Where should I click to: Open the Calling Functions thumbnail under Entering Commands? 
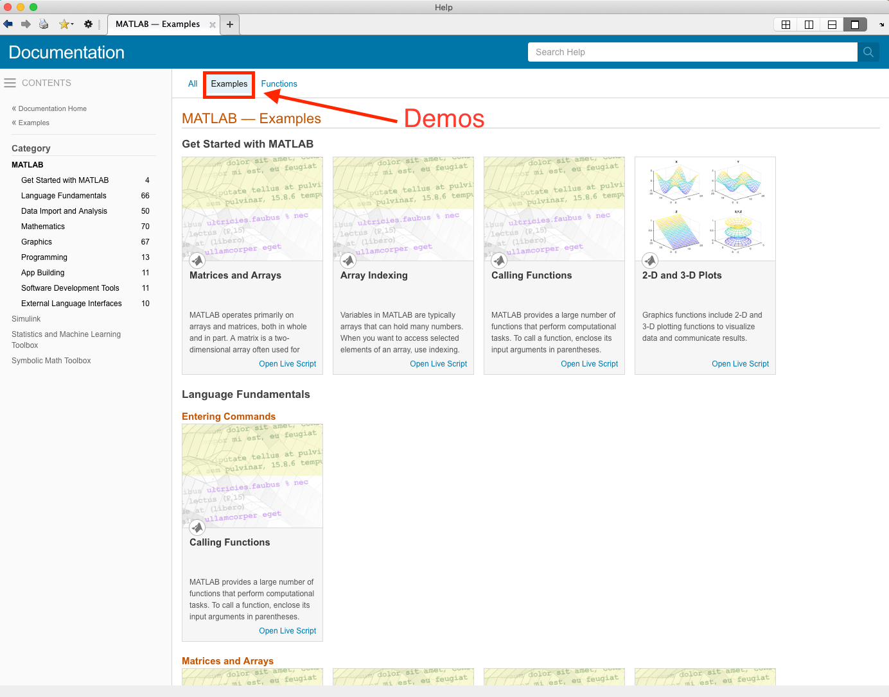coord(252,476)
